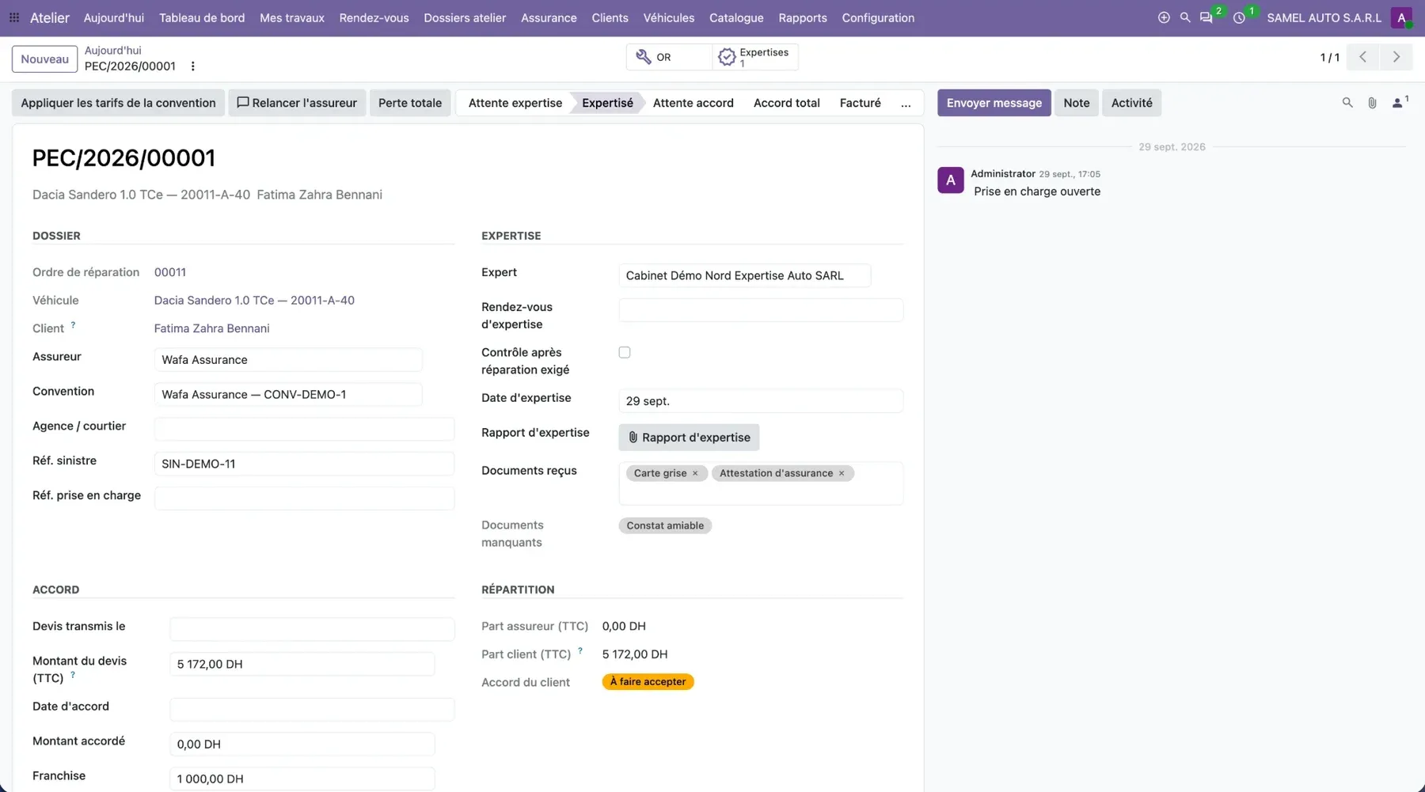
Task: Search messages in chatter
Action: tap(1347, 103)
